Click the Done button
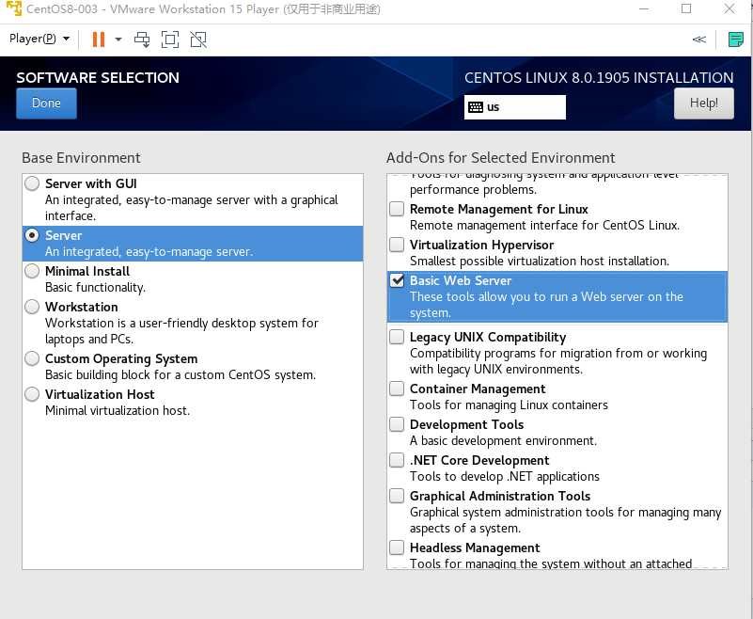This screenshot has height=619, width=753. [x=46, y=103]
